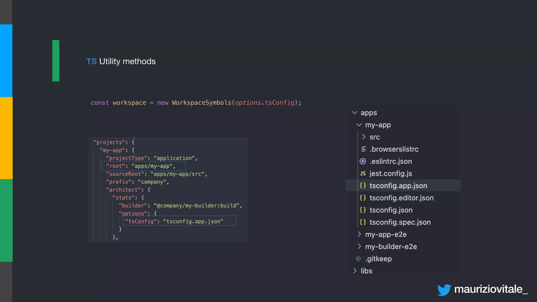The image size is (537, 302).
Task: Select the libs folder label
Action: (x=366, y=271)
